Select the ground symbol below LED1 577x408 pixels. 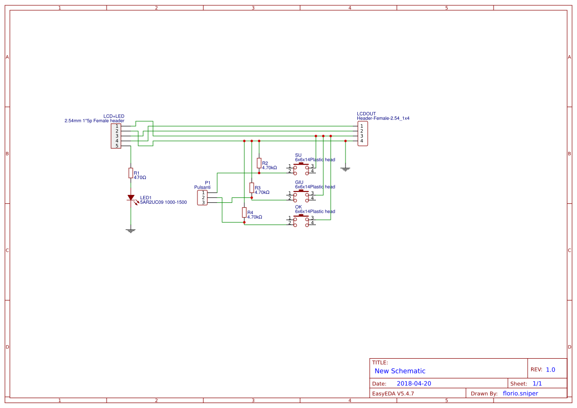coord(130,229)
